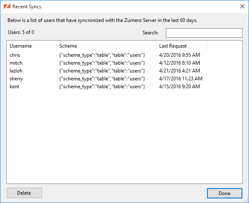Viewport: 249px width, 203px height.
Task: Select the chris user row
Action: click(125, 55)
